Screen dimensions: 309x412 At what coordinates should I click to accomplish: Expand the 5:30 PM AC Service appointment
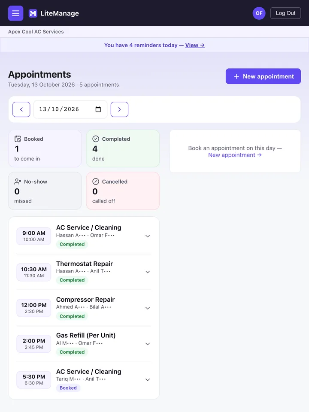click(148, 380)
